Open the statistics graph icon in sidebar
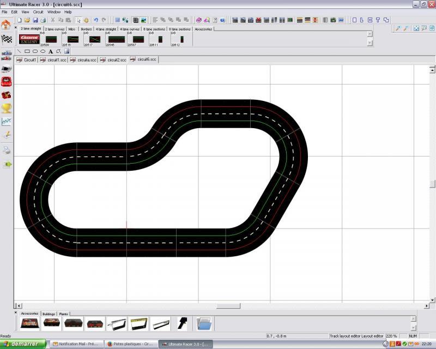 [7, 122]
